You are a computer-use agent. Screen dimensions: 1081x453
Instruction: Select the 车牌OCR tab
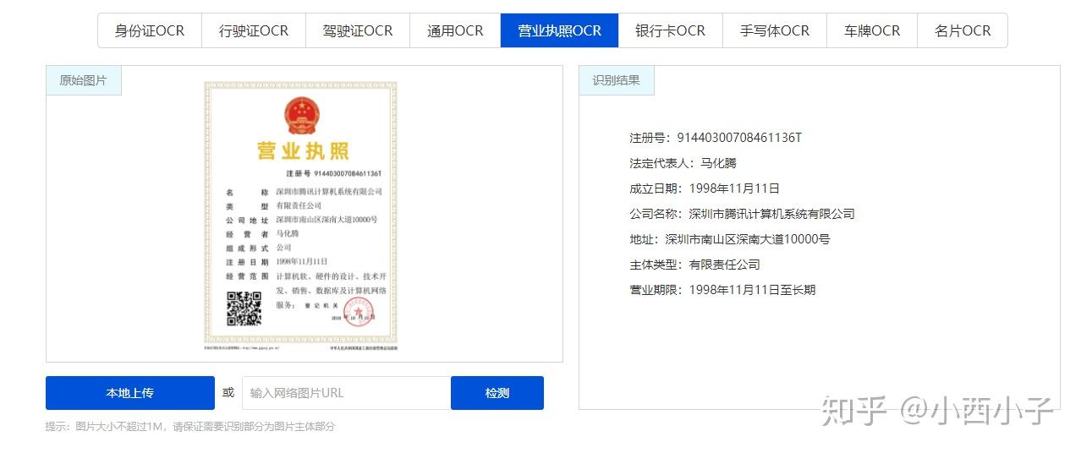click(x=872, y=30)
